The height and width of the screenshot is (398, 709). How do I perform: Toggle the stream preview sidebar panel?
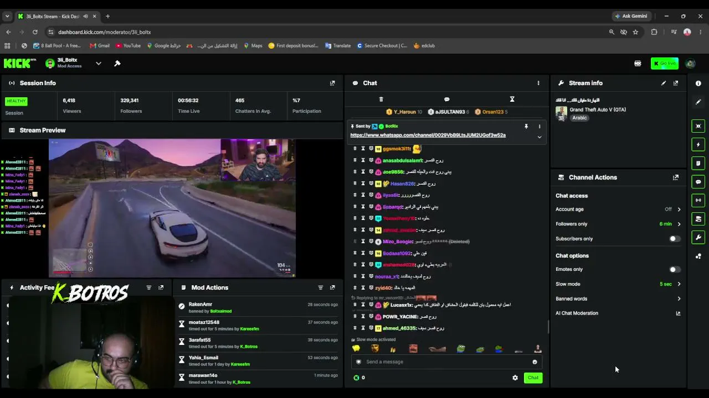[x=698, y=126]
